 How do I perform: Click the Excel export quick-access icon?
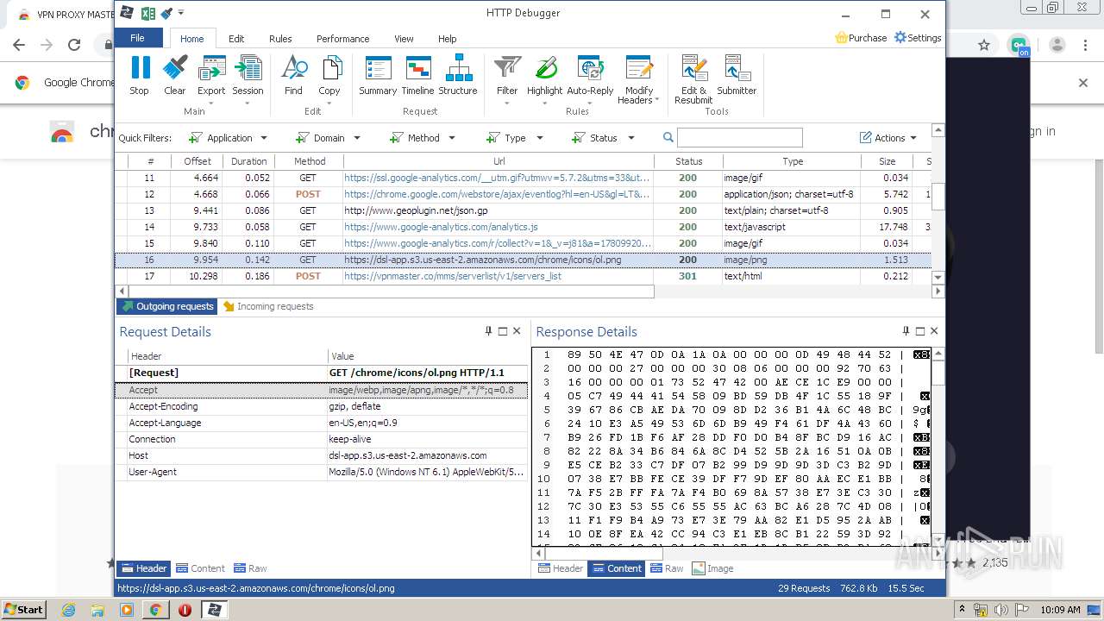pos(148,14)
